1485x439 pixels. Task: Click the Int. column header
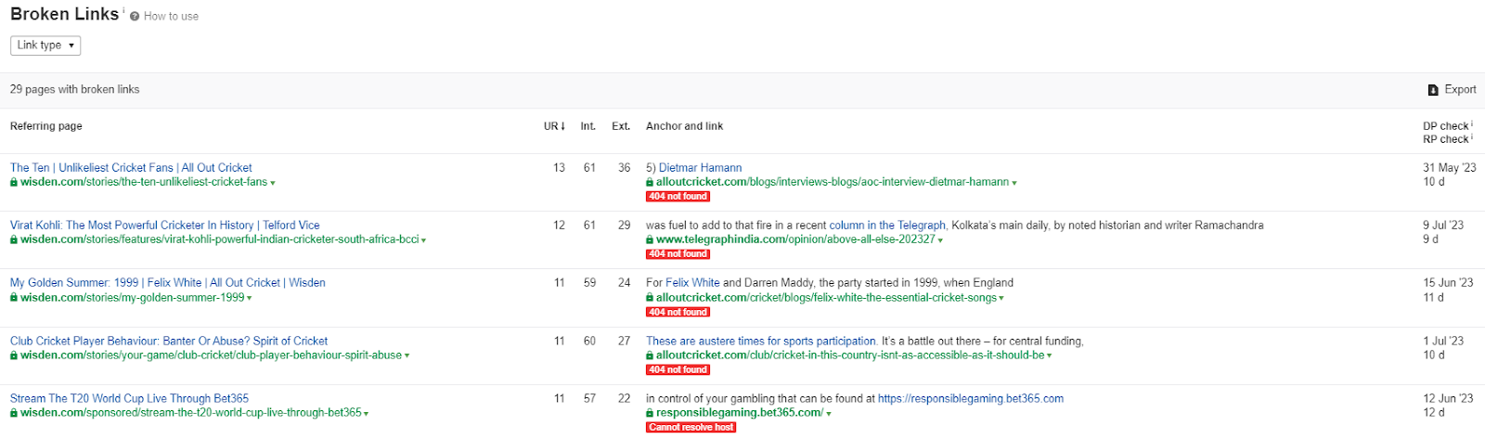(x=588, y=126)
